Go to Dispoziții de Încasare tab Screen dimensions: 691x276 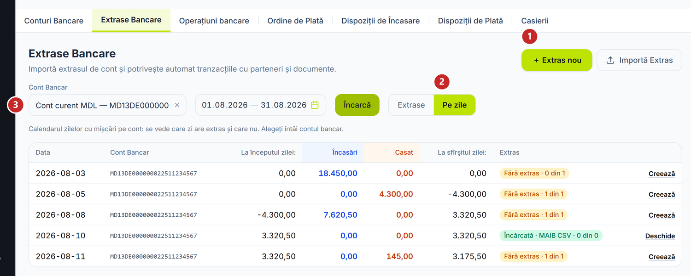381,21
